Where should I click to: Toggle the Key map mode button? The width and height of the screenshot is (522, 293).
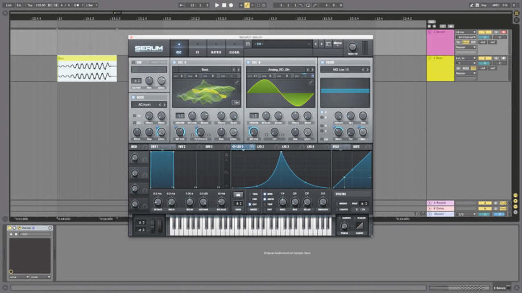(x=483, y=5)
